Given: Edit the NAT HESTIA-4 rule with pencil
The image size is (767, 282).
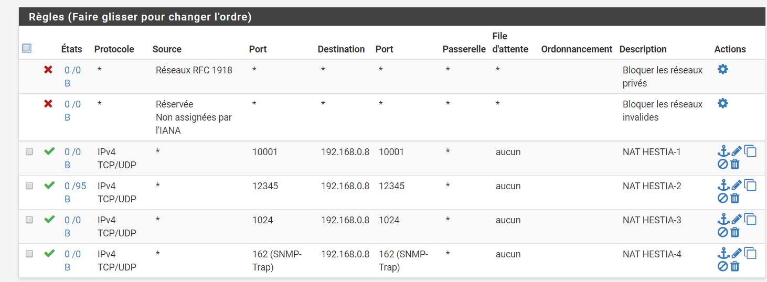Looking at the screenshot, I should pyautogui.click(x=737, y=254).
